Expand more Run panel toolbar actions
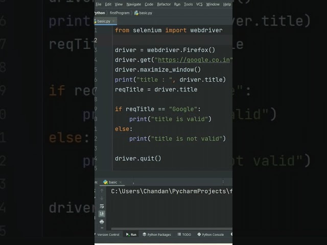This screenshot has height=245, width=327. (x=102, y=228)
